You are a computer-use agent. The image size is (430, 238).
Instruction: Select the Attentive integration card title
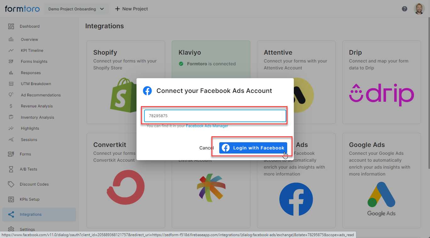point(278,52)
